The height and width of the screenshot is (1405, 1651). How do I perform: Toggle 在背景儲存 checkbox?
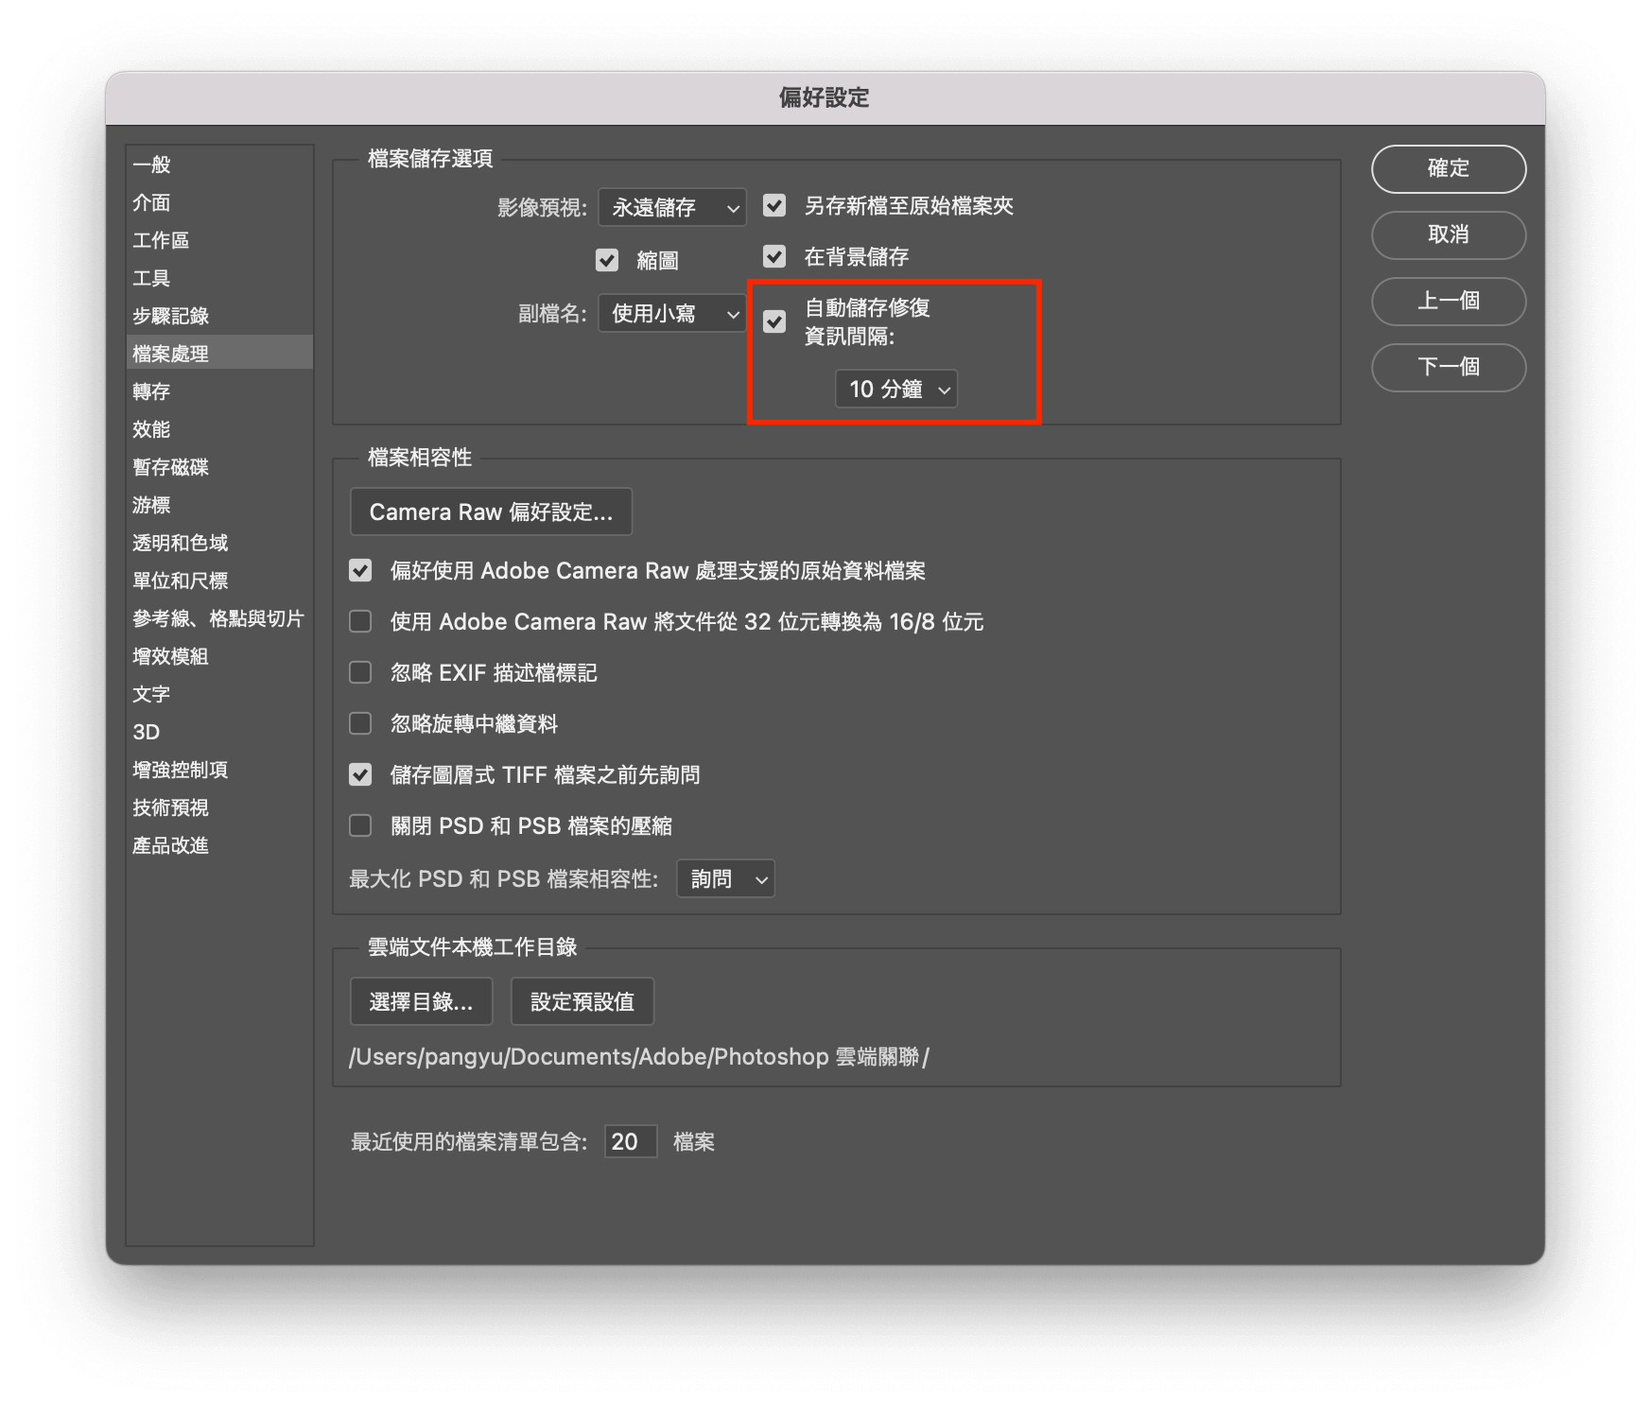[x=774, y=256]
